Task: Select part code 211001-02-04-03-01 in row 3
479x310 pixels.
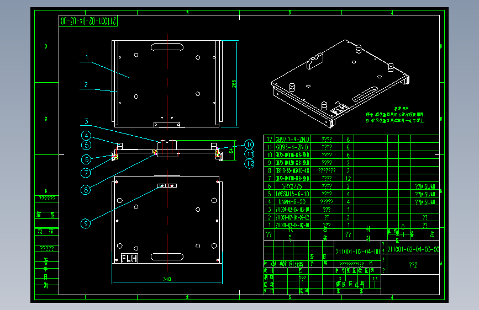Action: 292,210
